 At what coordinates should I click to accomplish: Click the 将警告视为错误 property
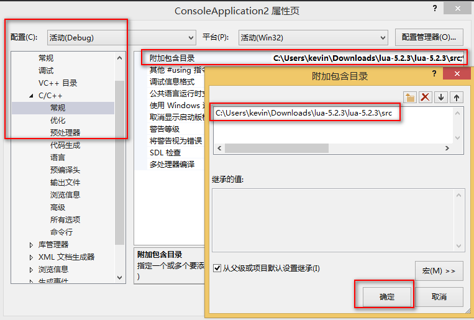click(176, 140)
